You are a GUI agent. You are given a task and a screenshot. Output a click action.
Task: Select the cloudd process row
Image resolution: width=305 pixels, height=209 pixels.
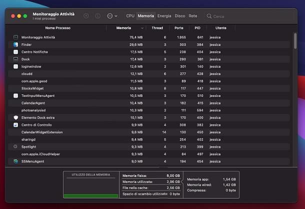149,74
